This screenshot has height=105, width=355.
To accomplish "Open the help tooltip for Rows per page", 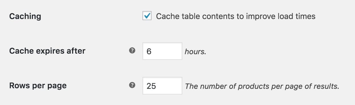I will [132, 85].
